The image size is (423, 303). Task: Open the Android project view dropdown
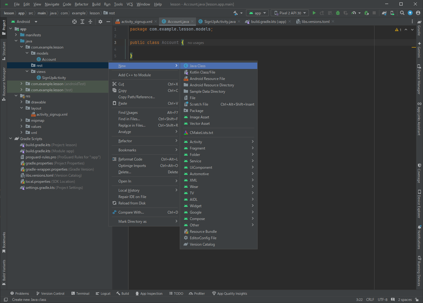(x=24, y=22)
